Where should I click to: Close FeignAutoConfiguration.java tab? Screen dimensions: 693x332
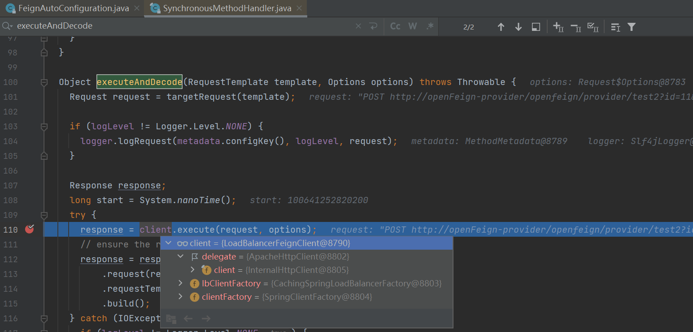tap(137, 9)
